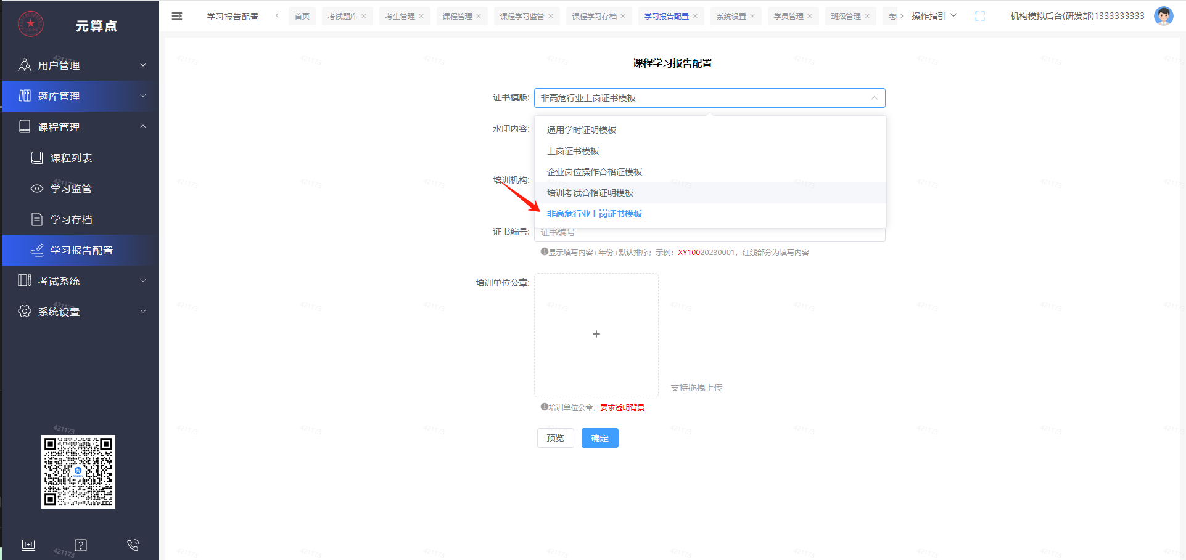Click the 题库管理 library icon
The height and width of the screenshot is (560, 1186).
[x=25, y=95]
